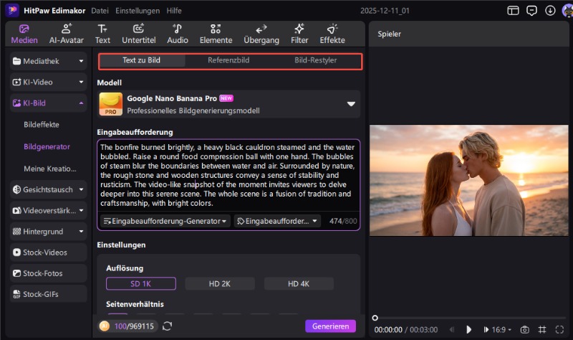Viewport: 573px width, 340px height.
Task: Open the Übergang transitions panel
Action: 261,34
